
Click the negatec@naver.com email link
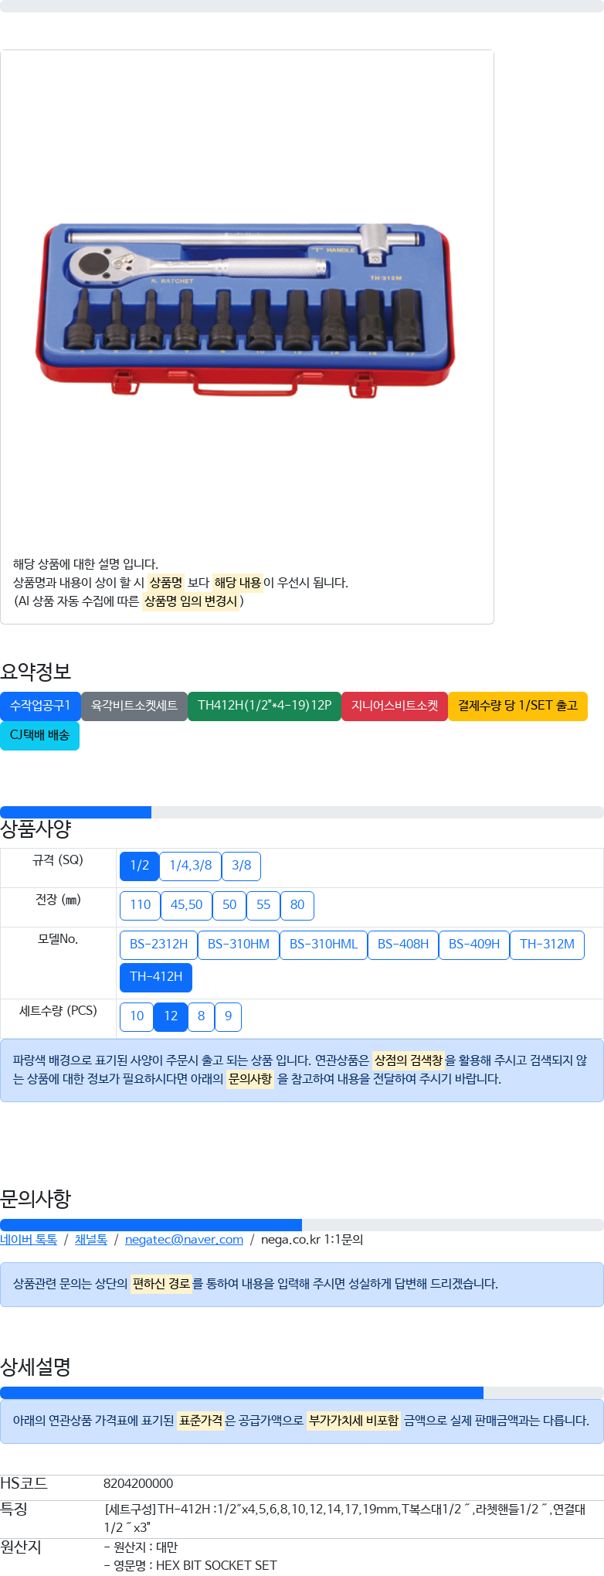[x=184, y=1240]
